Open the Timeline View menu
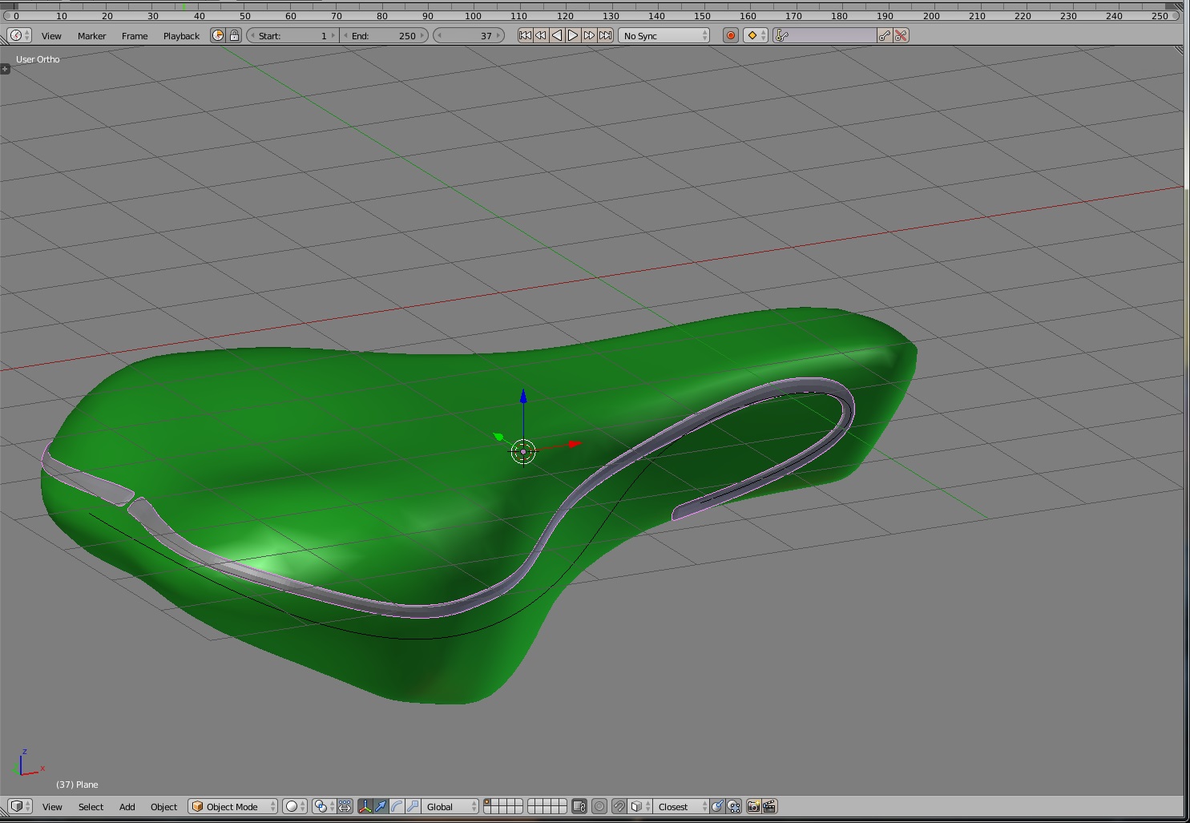The height and width of the screenshot is (823, 1190). [x=51, y=36]
